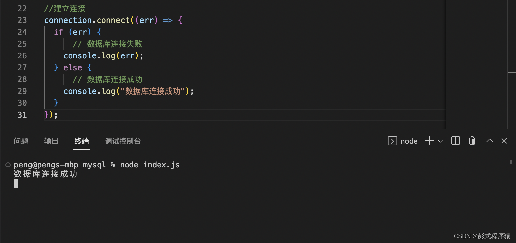The height and width of the screenshot is (243, 516).
Task: Click line number 23 in the gutter
Action: click(22, 20)
